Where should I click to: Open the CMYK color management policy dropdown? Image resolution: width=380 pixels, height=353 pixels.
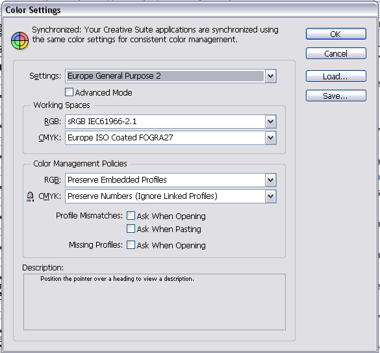point(270,196)
